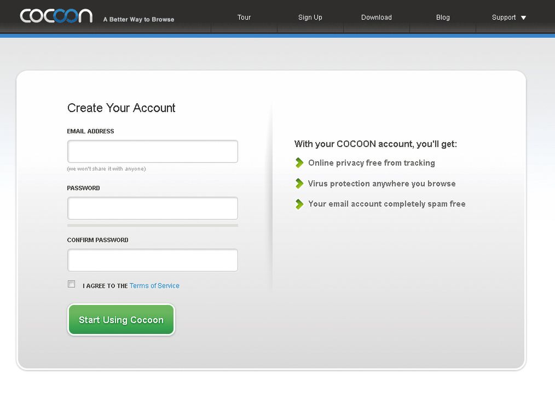The image size is (555, 393).
Task: Click the password strength bar
Action: [x=153, y=225]
